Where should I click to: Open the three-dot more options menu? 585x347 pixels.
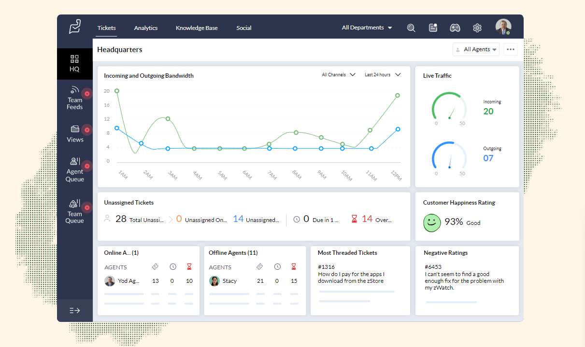tap(511, 49)
